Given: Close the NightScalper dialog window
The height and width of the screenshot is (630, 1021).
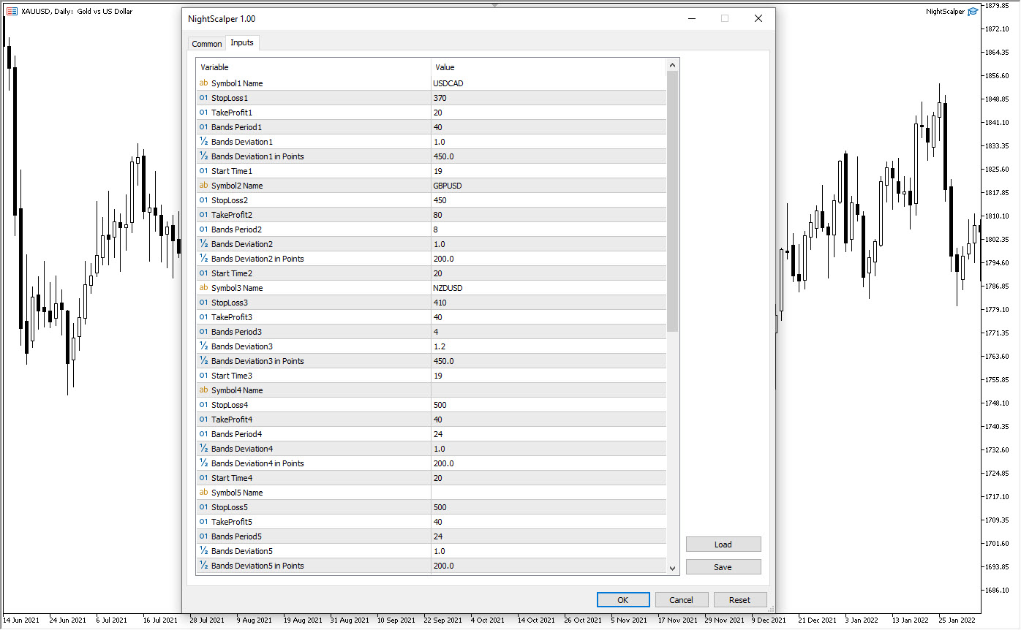Looking at the screenshot, I should point(758,19).
